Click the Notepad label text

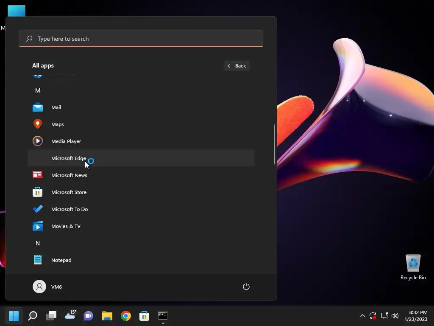[61, 260]
